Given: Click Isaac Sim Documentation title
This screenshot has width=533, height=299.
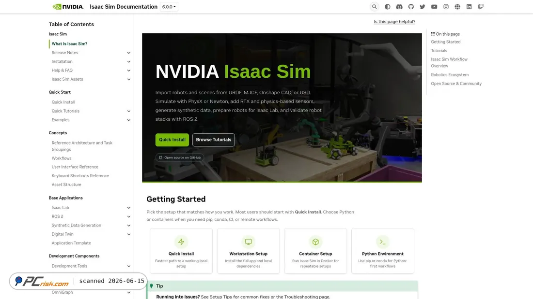Looking at the screenshot, I should pos(124,7).
